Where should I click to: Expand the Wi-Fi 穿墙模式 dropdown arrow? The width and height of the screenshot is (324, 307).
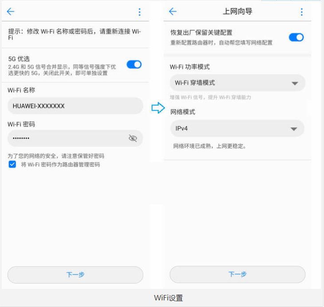pyautogui.click(x=294, y=83)
